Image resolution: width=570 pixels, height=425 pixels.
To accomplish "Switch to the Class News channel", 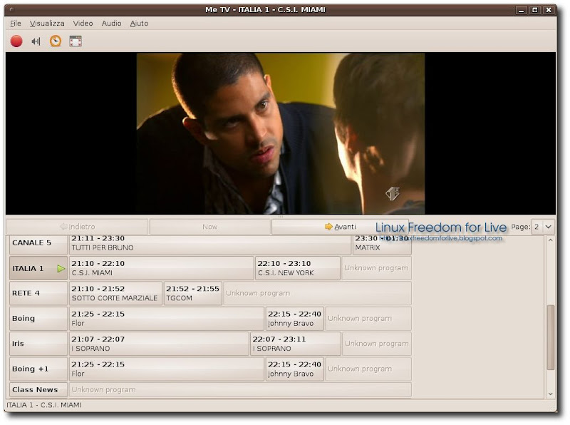I will pos(38,390).
